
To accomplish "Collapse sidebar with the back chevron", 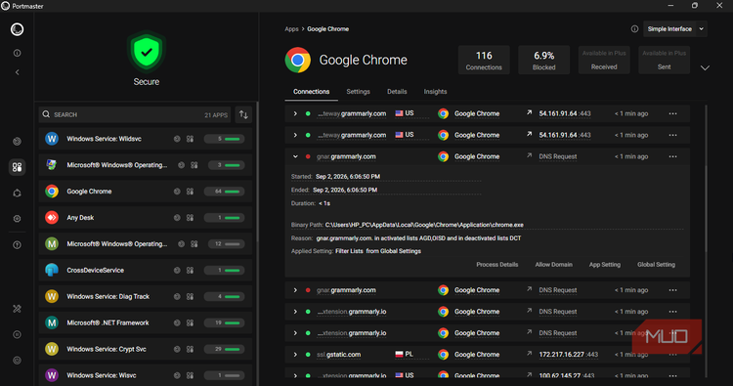I will click(x=18, y=72).
